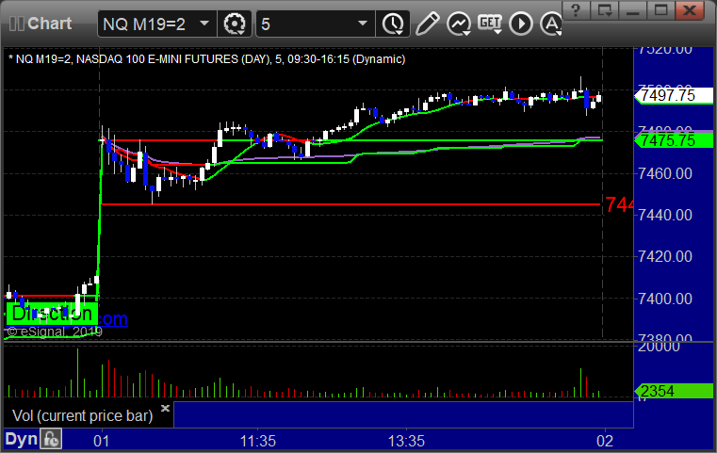This screenshot has height=453, width=717.
Task: Open the window pop-out options icon
Action: (x=604, y=10)
